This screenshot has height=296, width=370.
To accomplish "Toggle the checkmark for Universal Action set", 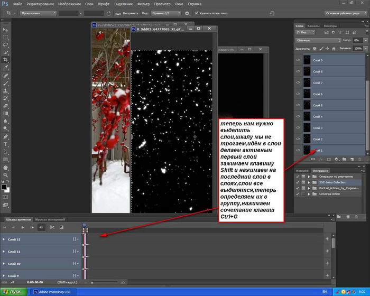I will pyautogui.click(x=297, y=194).
